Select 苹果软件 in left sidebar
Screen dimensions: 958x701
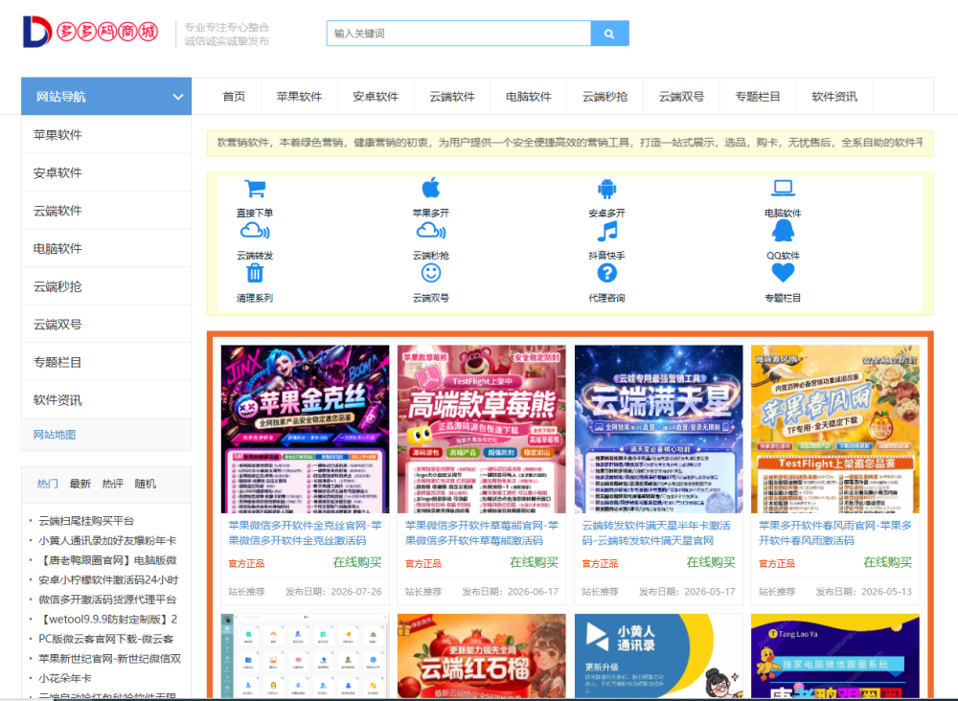(106, 135)
